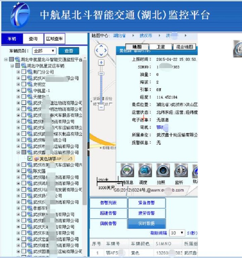Check the 陈文强 checkbox

[x=24, y=171]
